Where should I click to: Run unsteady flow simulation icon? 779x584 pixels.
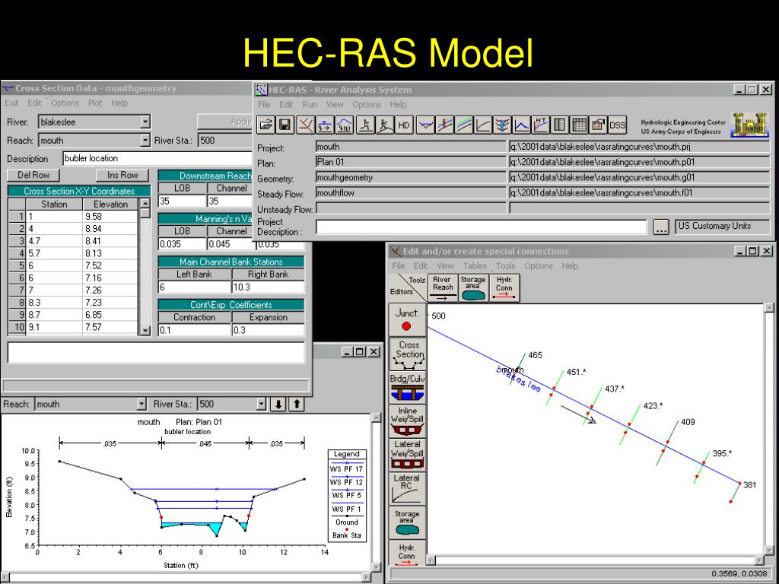(384, 125)
